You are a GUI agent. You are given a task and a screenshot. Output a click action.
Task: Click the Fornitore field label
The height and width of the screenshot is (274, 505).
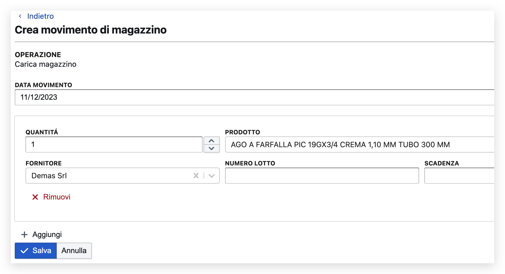(44, 163)
